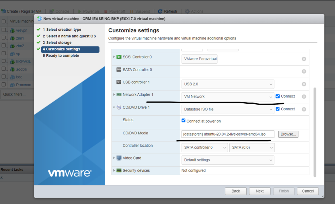Remove SATA Controller 0 using its X icon
This screenshot has width=335, height=204.
[304, 71]
